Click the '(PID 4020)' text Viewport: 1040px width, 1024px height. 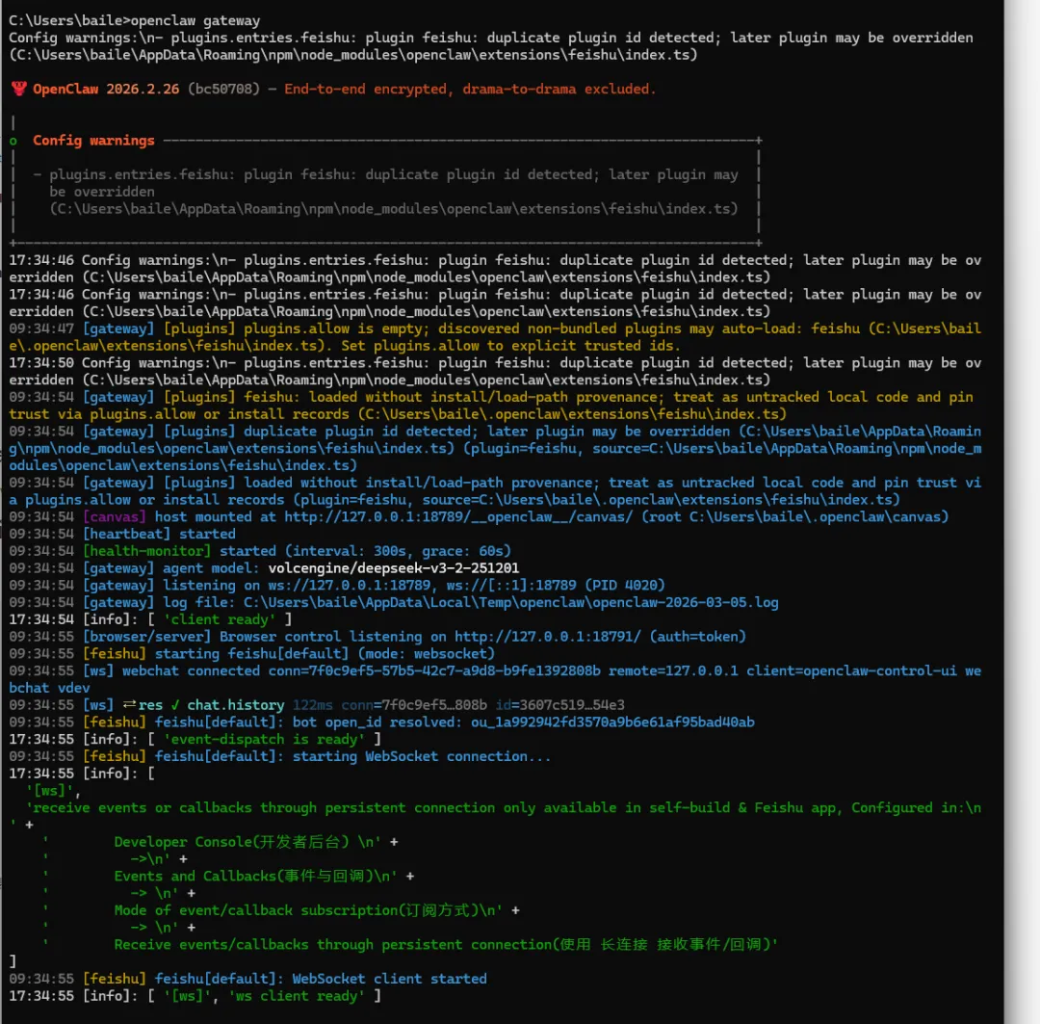625,586
